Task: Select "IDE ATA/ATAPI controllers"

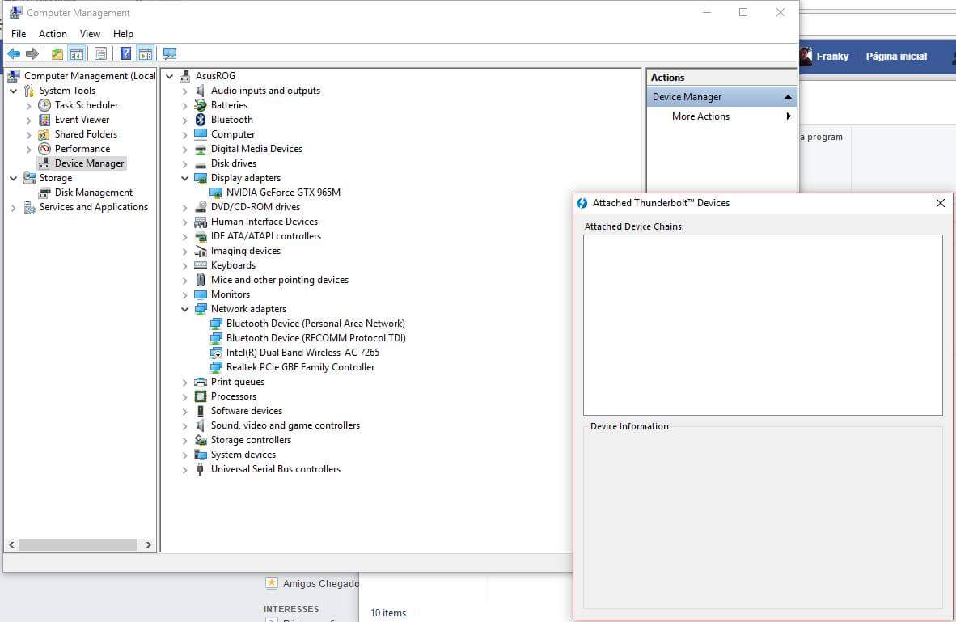Action: point(266,236)
